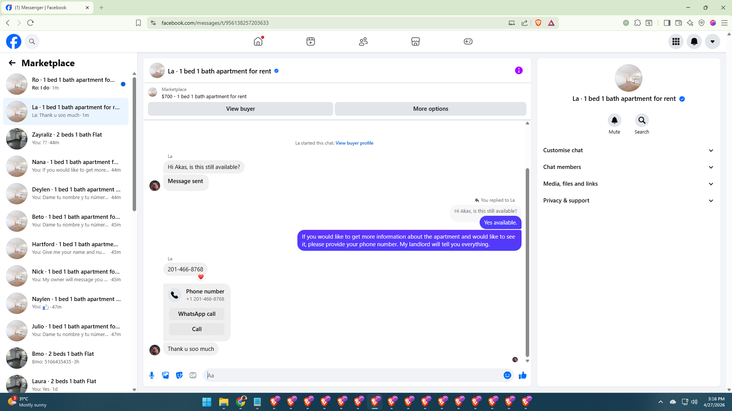Open the Hartford apartment conversation

pos(66,249)
